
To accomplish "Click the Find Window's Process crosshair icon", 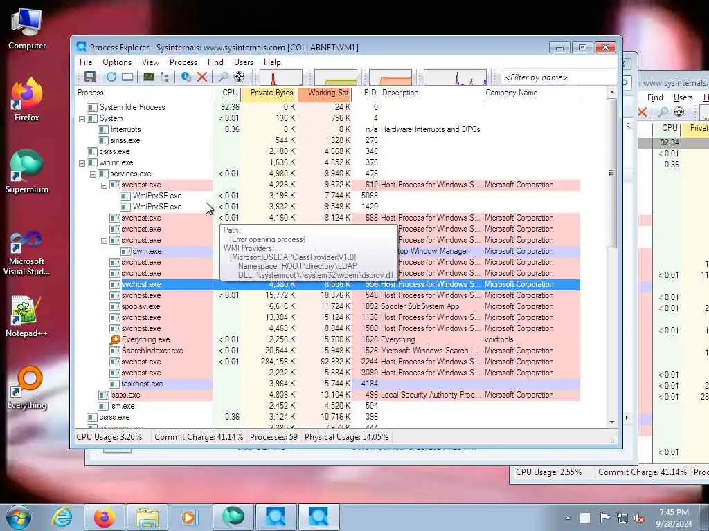I will tap(239, 77).
